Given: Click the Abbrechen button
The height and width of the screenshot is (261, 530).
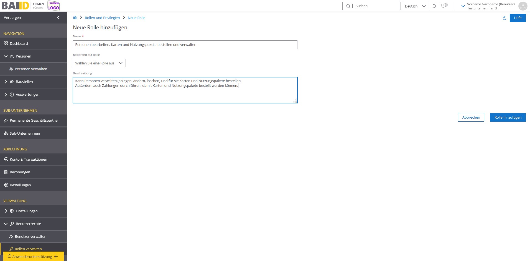Looking at the screenshot, I should pos(471,117).
